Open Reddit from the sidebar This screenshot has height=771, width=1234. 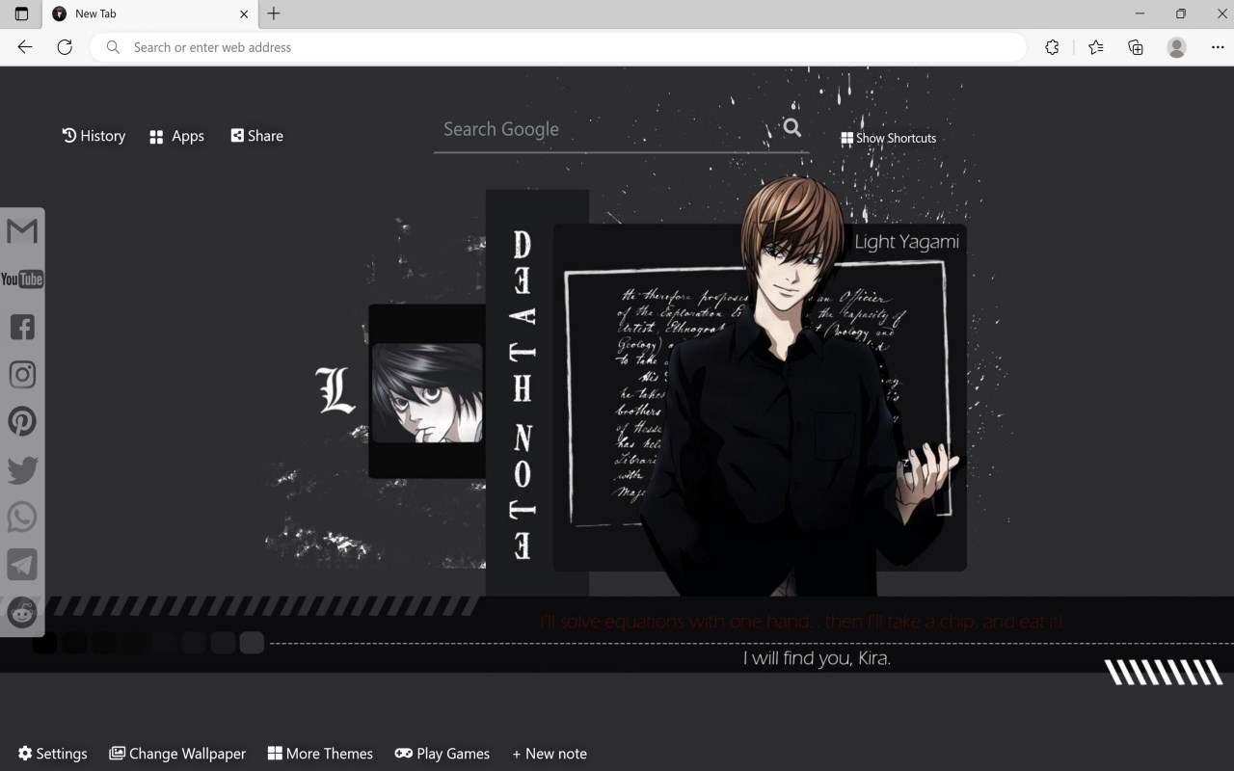[x=22, y=611]
